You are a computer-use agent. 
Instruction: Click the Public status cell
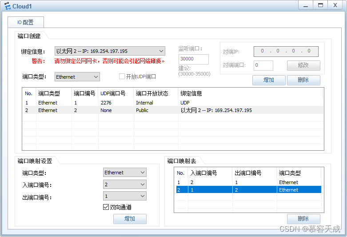pos(142,110)
